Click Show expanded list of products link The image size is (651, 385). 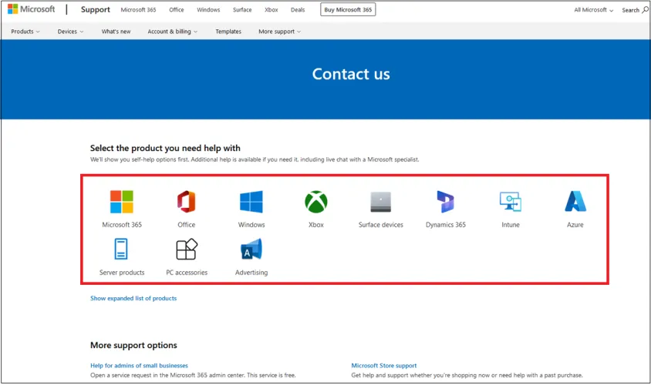(x=133, y=298)
